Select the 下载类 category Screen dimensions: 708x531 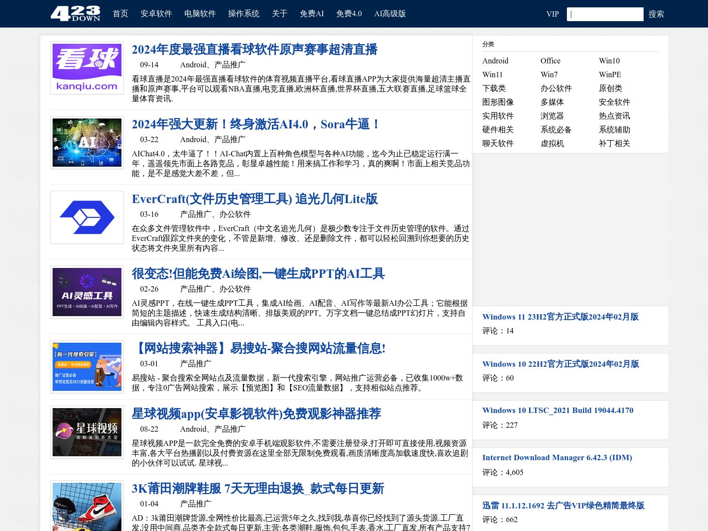tap(494, 88)
